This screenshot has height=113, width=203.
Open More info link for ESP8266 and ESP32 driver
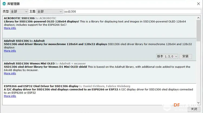pos(10,96)
